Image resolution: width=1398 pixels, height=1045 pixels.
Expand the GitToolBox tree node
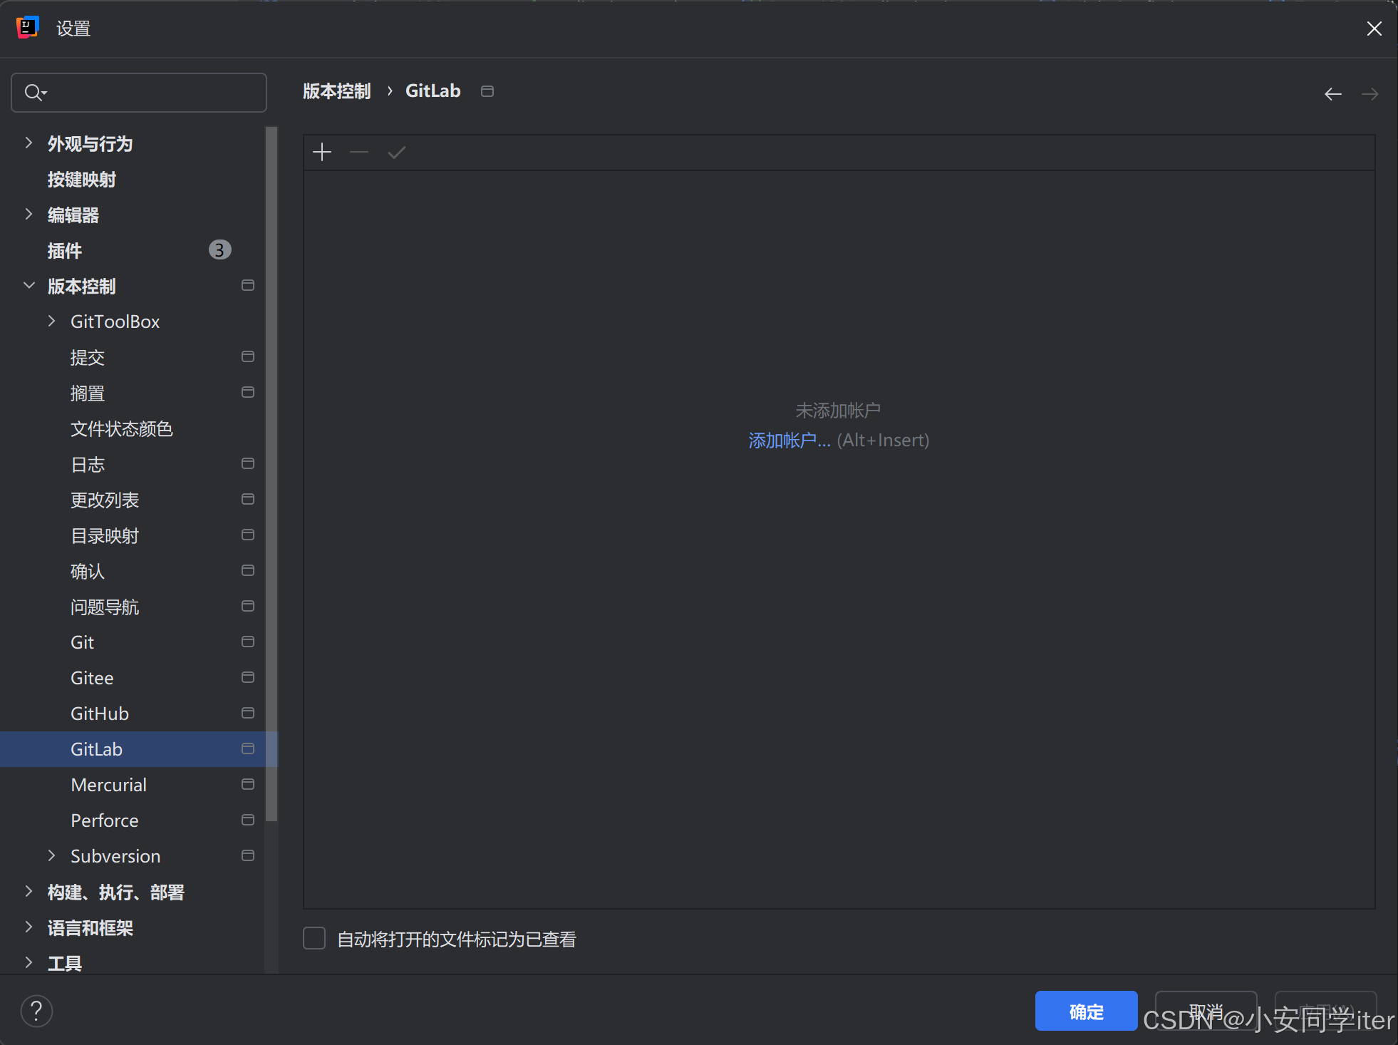(51, 321)
